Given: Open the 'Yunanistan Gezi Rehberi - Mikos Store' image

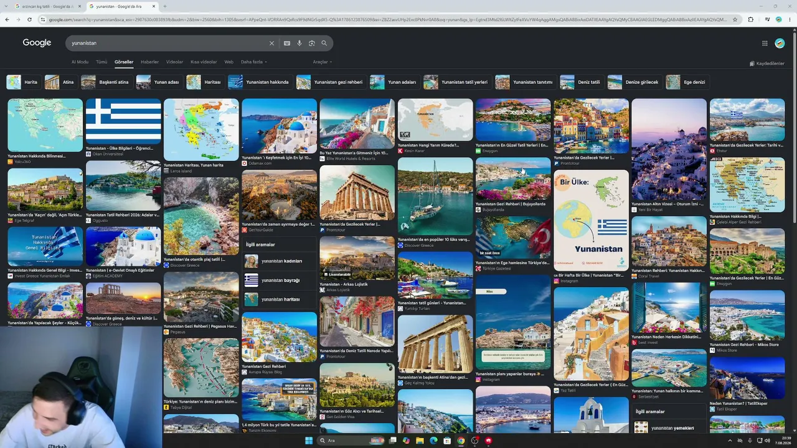Looking at the screenshot, I should pos(747,315).
